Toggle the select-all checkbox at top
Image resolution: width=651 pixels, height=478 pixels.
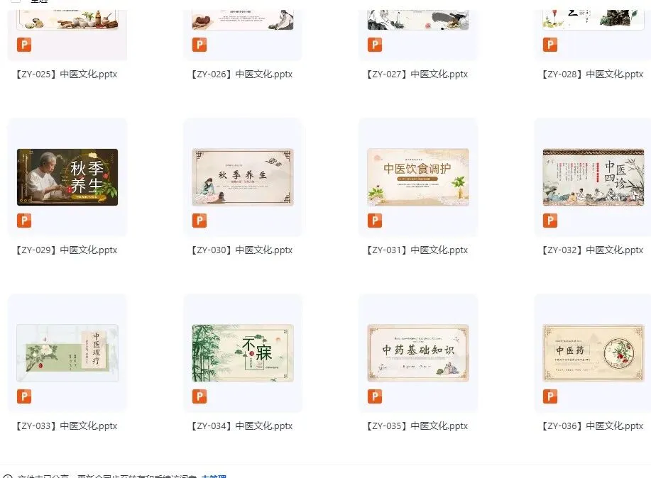pos(16,1)
